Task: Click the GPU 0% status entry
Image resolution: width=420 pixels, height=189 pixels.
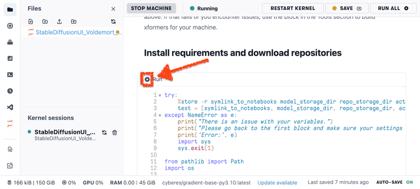Action: (x=93, y=183)
